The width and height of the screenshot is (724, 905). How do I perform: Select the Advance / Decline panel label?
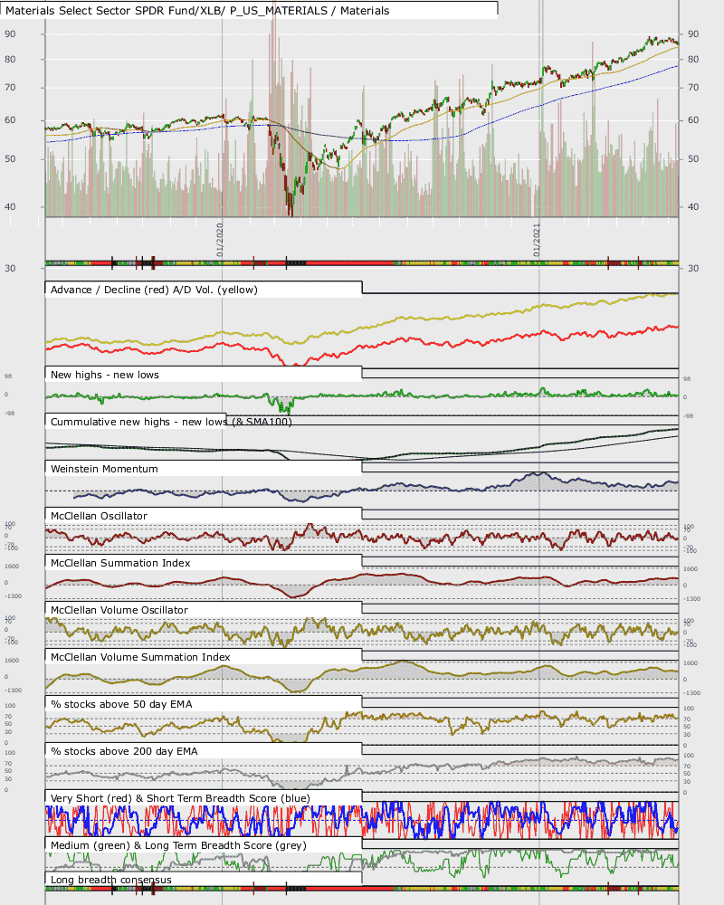click(154, 290)
